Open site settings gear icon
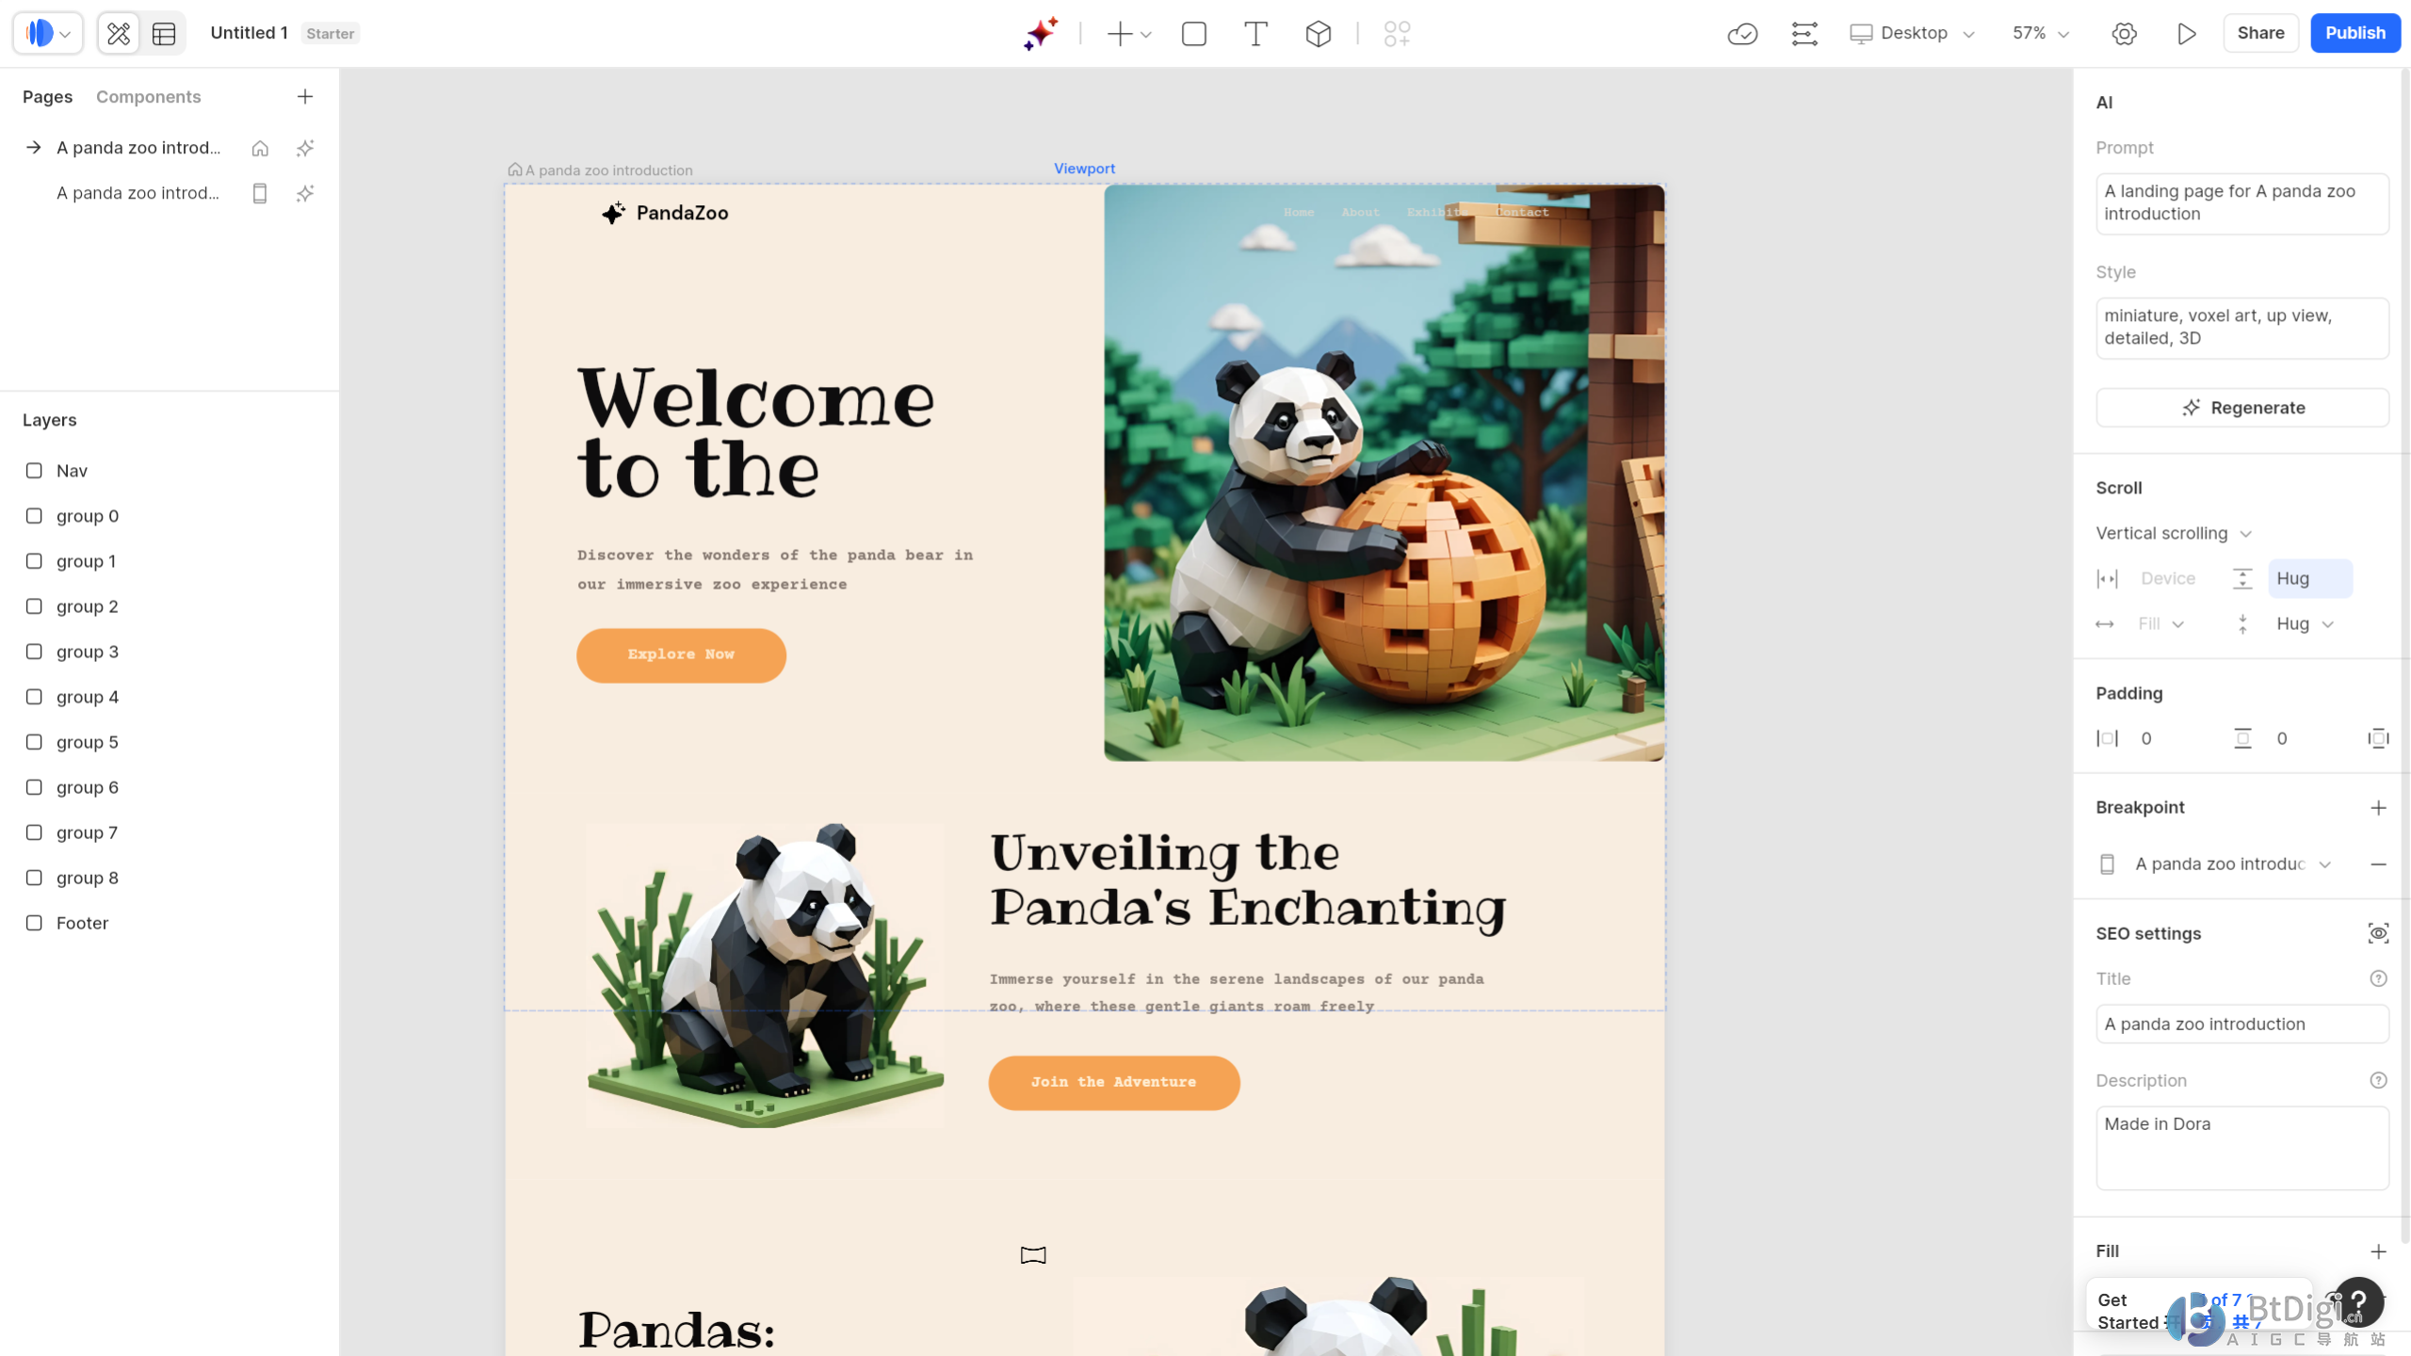 (2124, 34)
